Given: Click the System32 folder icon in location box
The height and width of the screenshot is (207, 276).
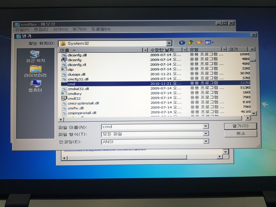Looking at the screenshot, I should coord(63,43).
